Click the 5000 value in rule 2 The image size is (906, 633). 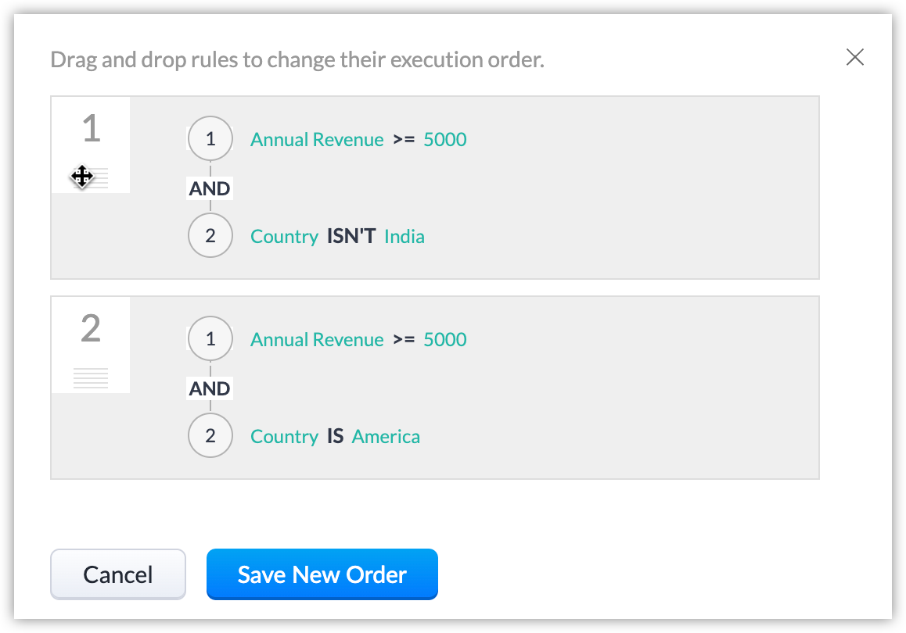click(x=444, y=340)
